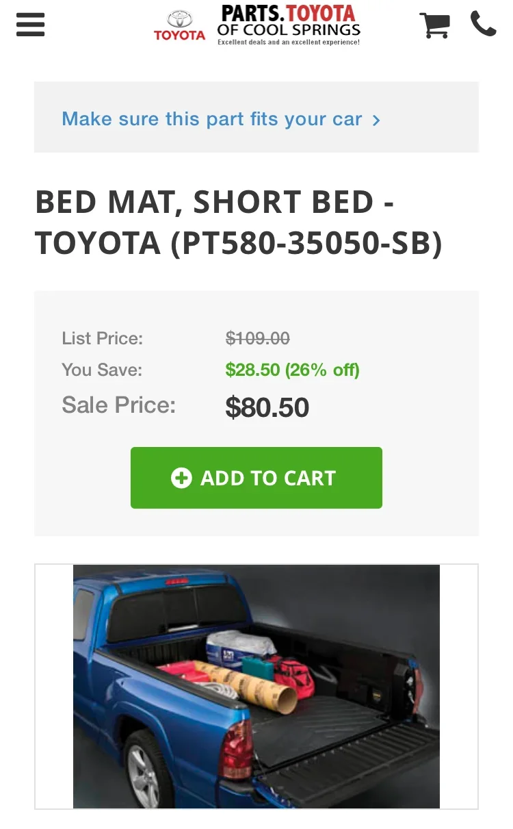Open 'Make sure this part fits your car'

point(211,119)
